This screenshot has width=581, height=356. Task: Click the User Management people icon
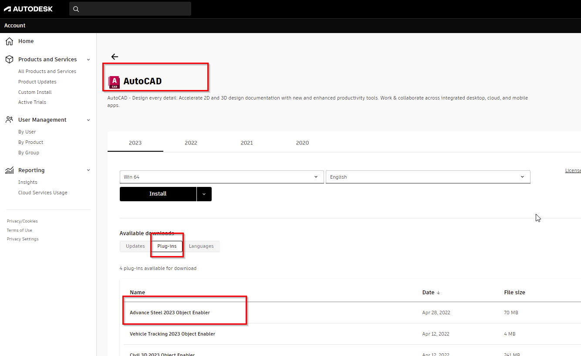pyautogui.click(x=9, y=120)
